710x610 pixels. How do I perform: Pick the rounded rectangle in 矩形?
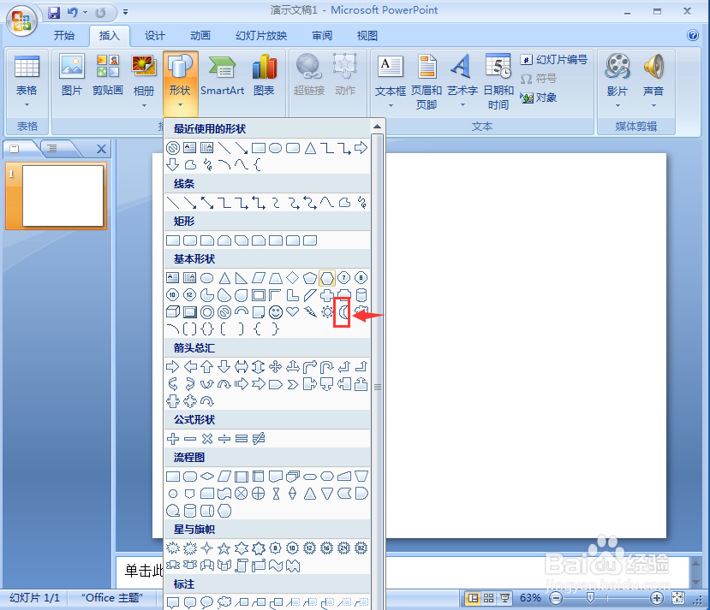click(190, 240)
